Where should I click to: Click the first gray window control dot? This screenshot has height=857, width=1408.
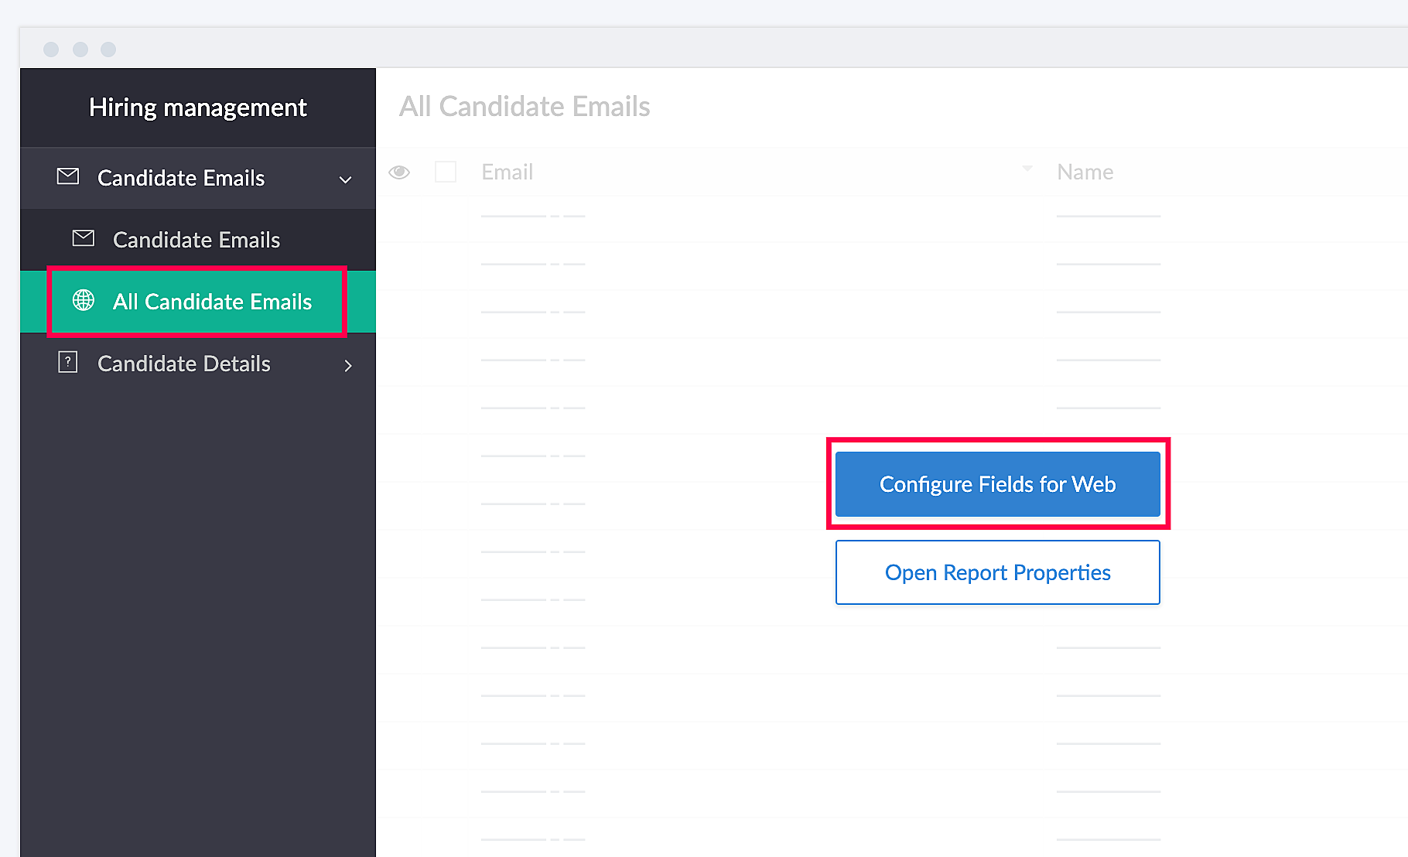pyautogui.click(x=51, y=50)
